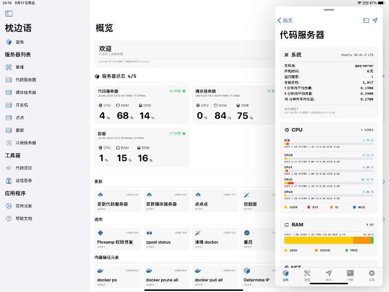Tap the paper plane icon in the 代码服务器 header
The image size is (389, 292).
(x=375, y=21)
